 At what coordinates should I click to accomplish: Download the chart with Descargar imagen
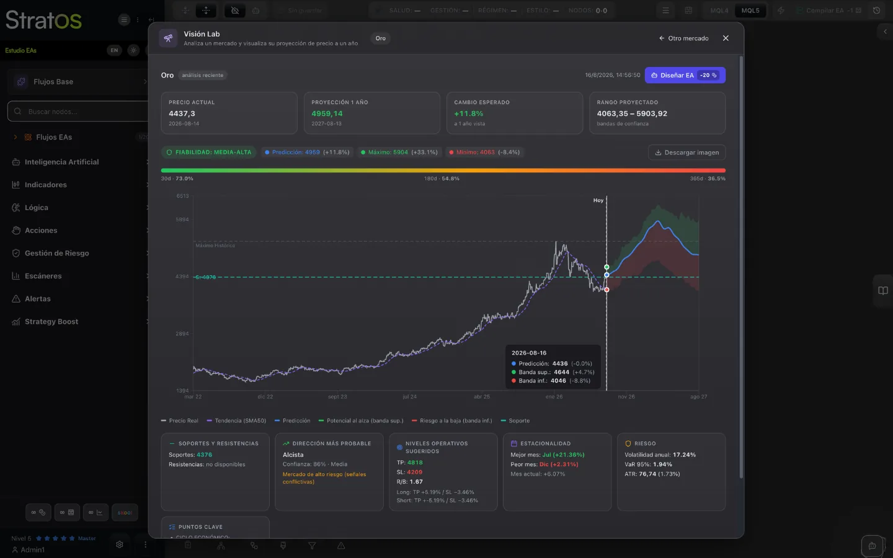pos(687,153)
